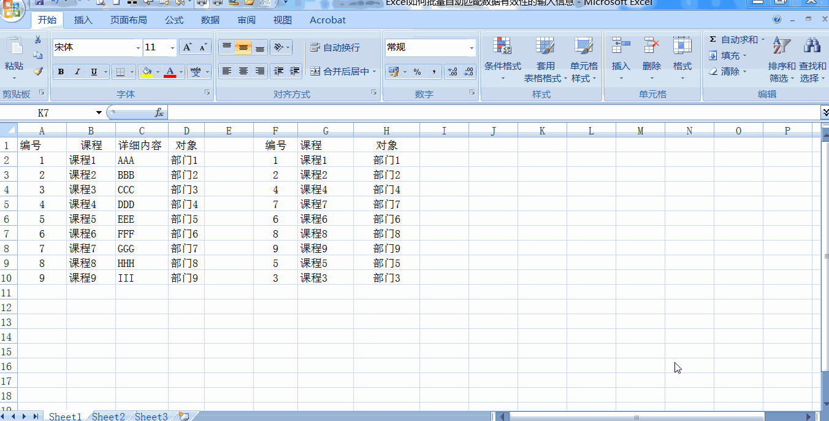Toggle top vertical alignment
The width and height of the screenshot is (829, 421).
pyautogui.click(x=227, y=47)
